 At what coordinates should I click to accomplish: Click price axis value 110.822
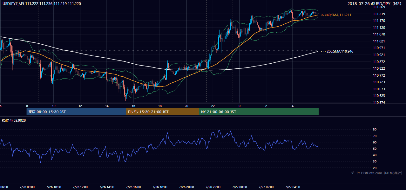click(x=379, y=68)
